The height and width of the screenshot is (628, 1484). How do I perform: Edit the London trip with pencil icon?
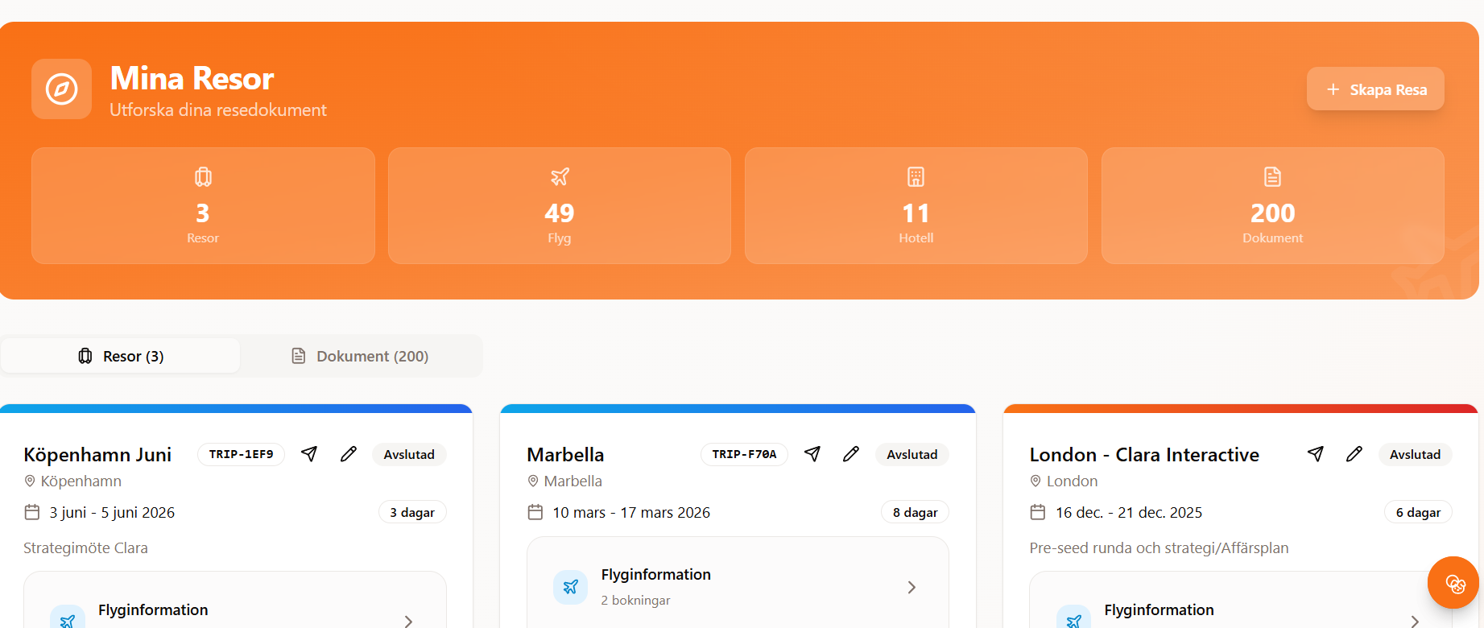click(1354, 454)
